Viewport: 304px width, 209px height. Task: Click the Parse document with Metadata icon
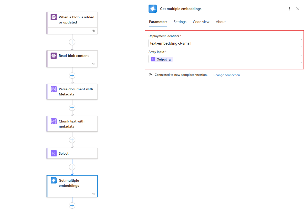pos(54,89)
